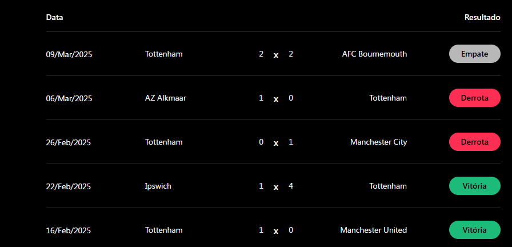Click the Derrota badge for AZ Alkmaar match

[x=474, y=98]
